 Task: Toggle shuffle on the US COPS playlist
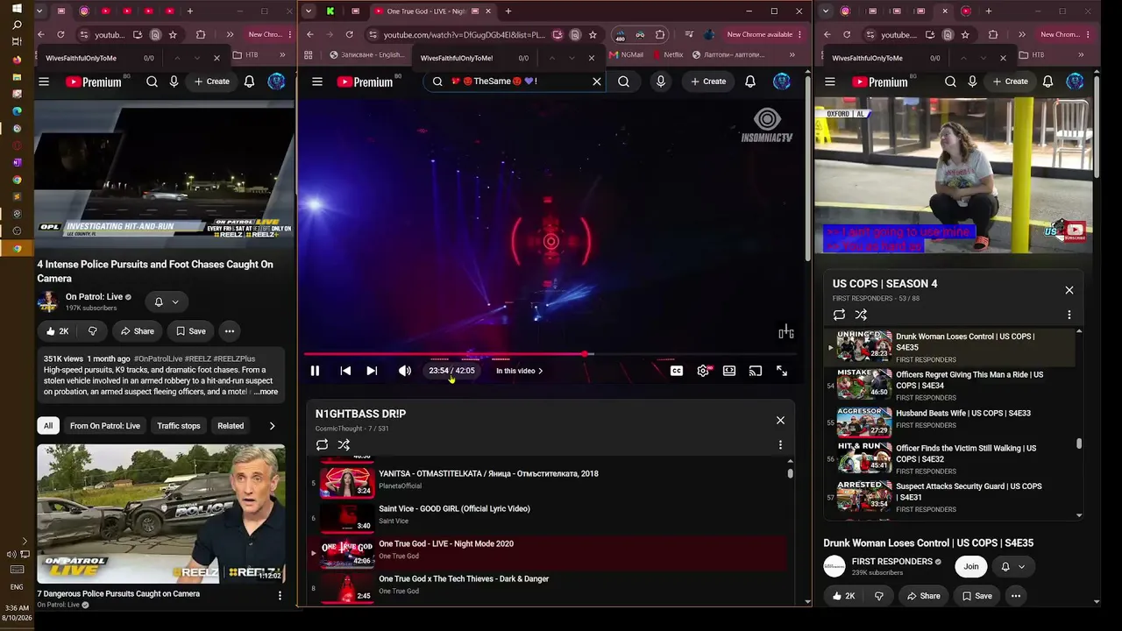coord(861,315)
